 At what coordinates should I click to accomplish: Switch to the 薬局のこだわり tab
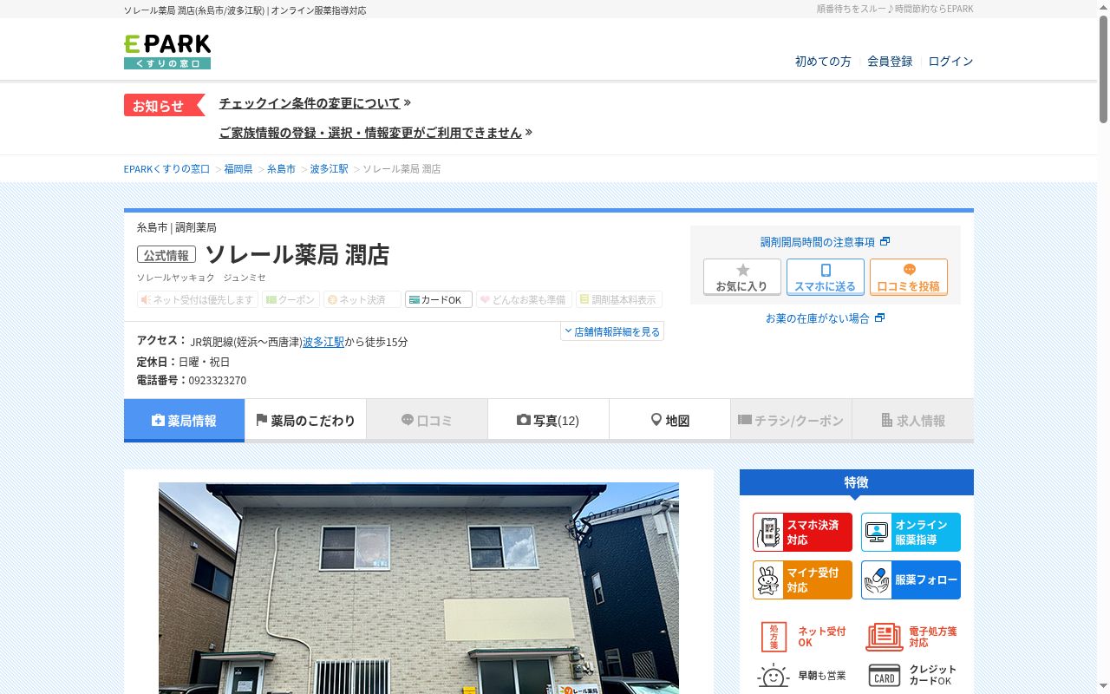[x=305, y=420]
